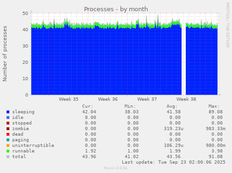Image resolution: width=232 pixels, height=173 pixels.
Task: Click the green runnable legend swatch
Action: pyautogui.click(x=8, y=151)
